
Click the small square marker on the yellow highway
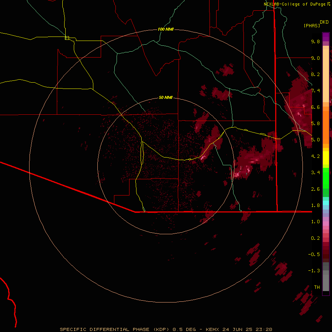[x=67, y=38]
